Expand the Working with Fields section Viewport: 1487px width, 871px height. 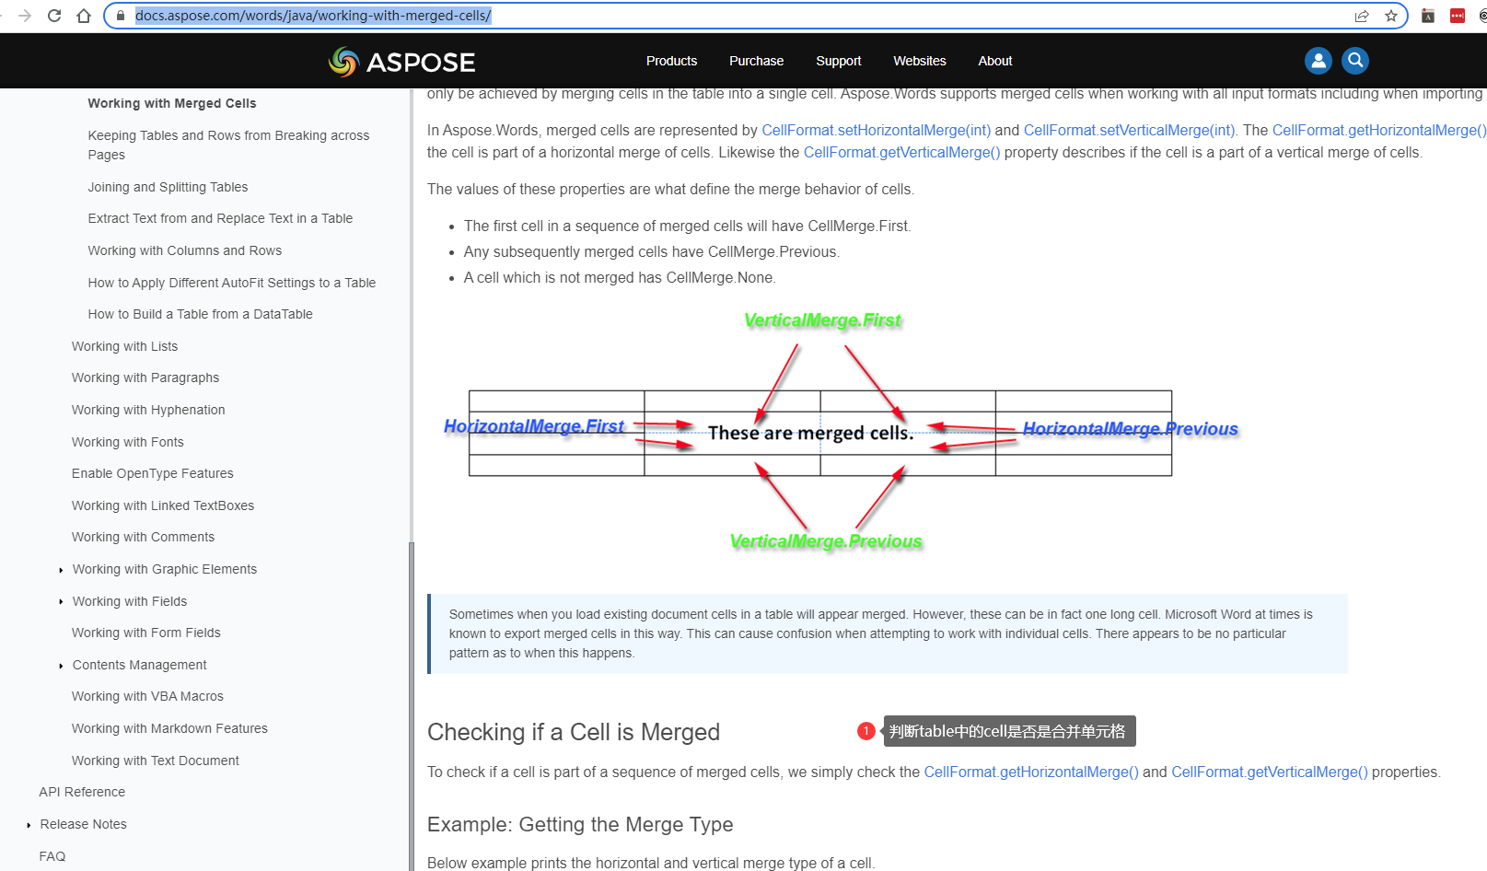(61, 602)
